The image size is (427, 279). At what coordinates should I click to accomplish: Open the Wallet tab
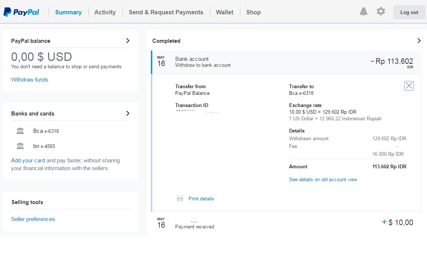[225, 12]
